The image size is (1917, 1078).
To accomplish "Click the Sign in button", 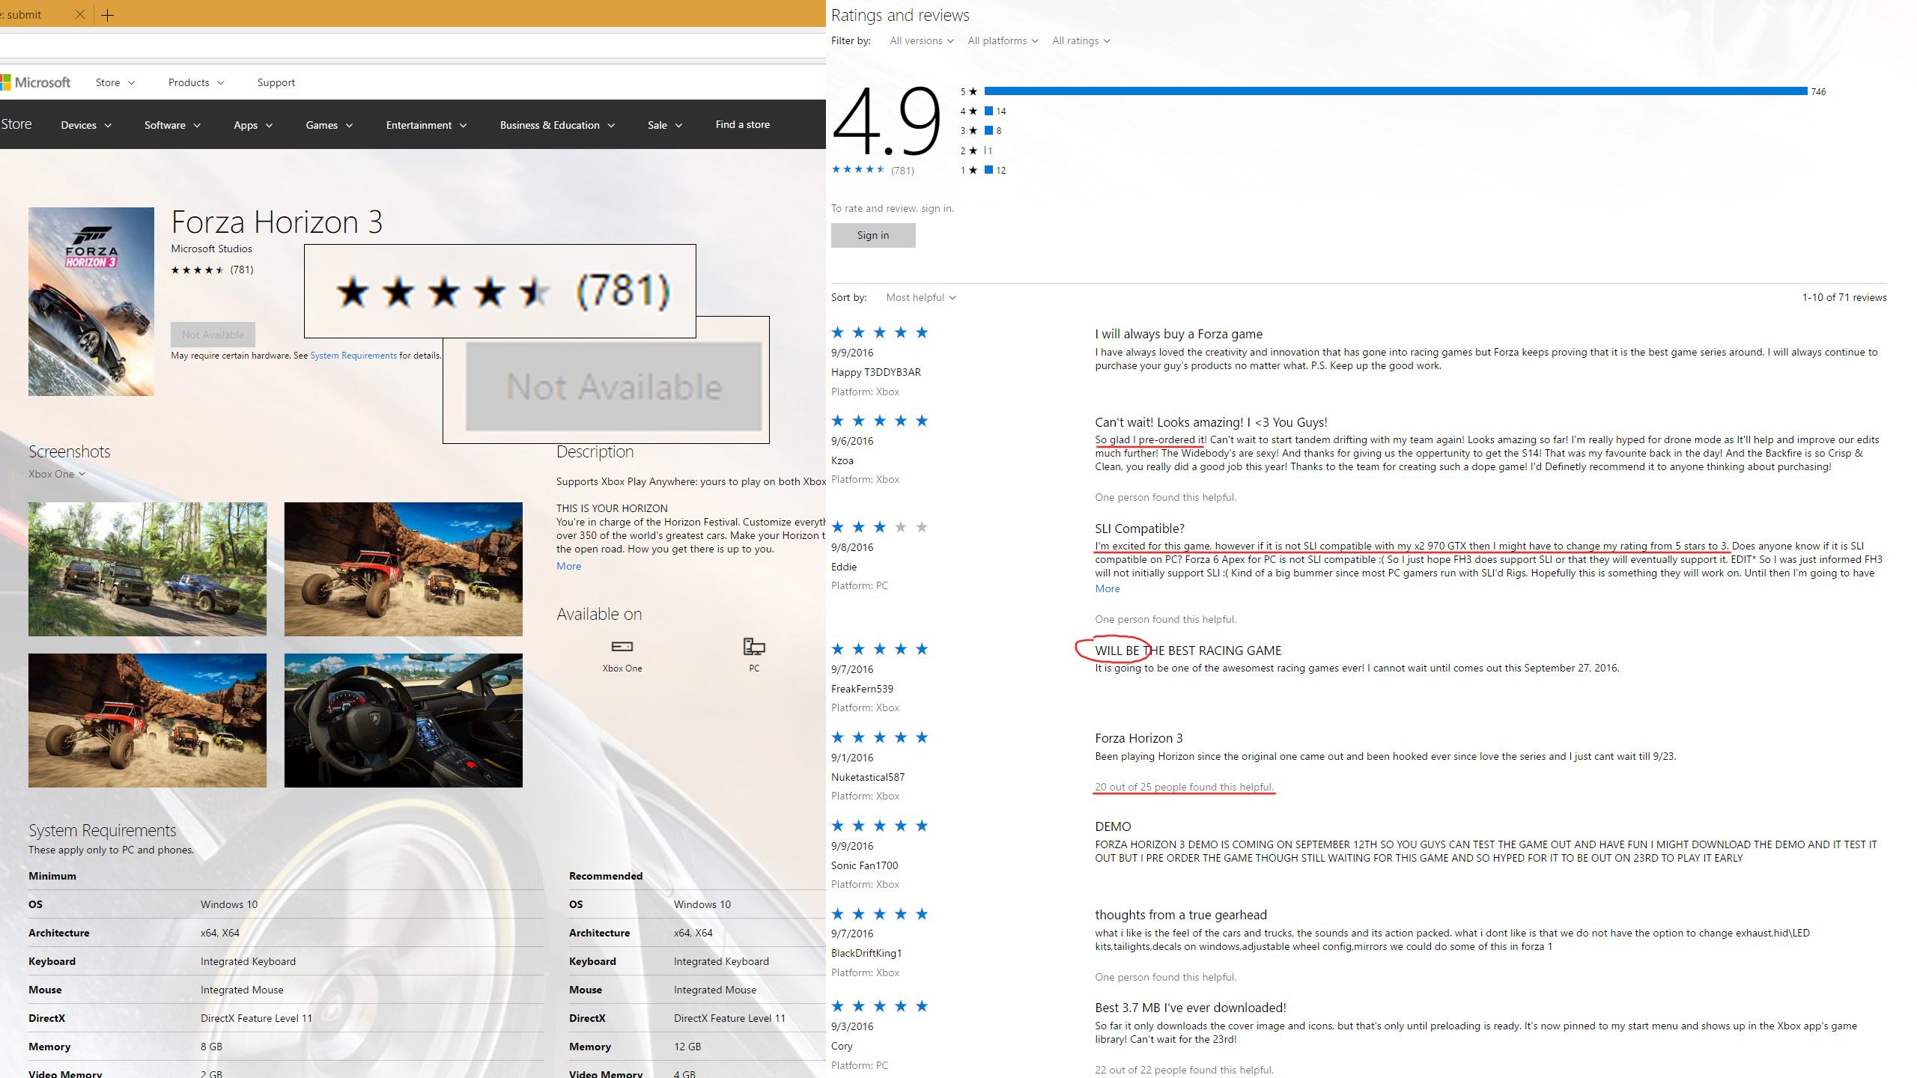I will pos(873,235).
